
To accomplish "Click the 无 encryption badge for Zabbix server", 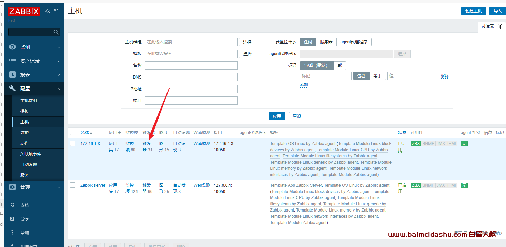I will pyautogui.click(x=464, y=185).
